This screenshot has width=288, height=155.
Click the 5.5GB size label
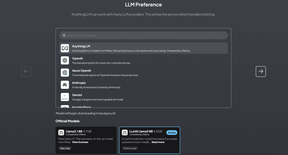point(158,131)
